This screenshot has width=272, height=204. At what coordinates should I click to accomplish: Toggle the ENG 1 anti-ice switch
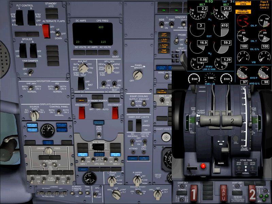click(162, 100)
